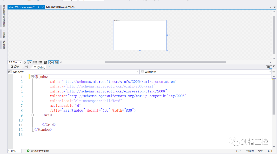Click the line number indicator 行: 1
The height and width of the screenshot is (154, 277).
click(x=239, y=151)
